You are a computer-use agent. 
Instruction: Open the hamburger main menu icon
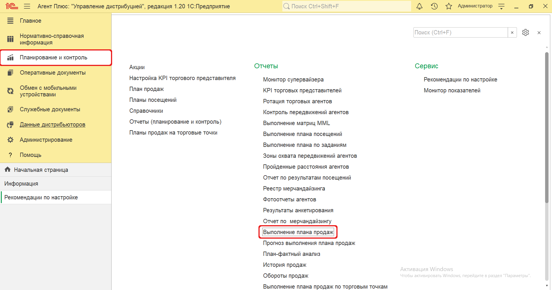[x=27, y=6]
